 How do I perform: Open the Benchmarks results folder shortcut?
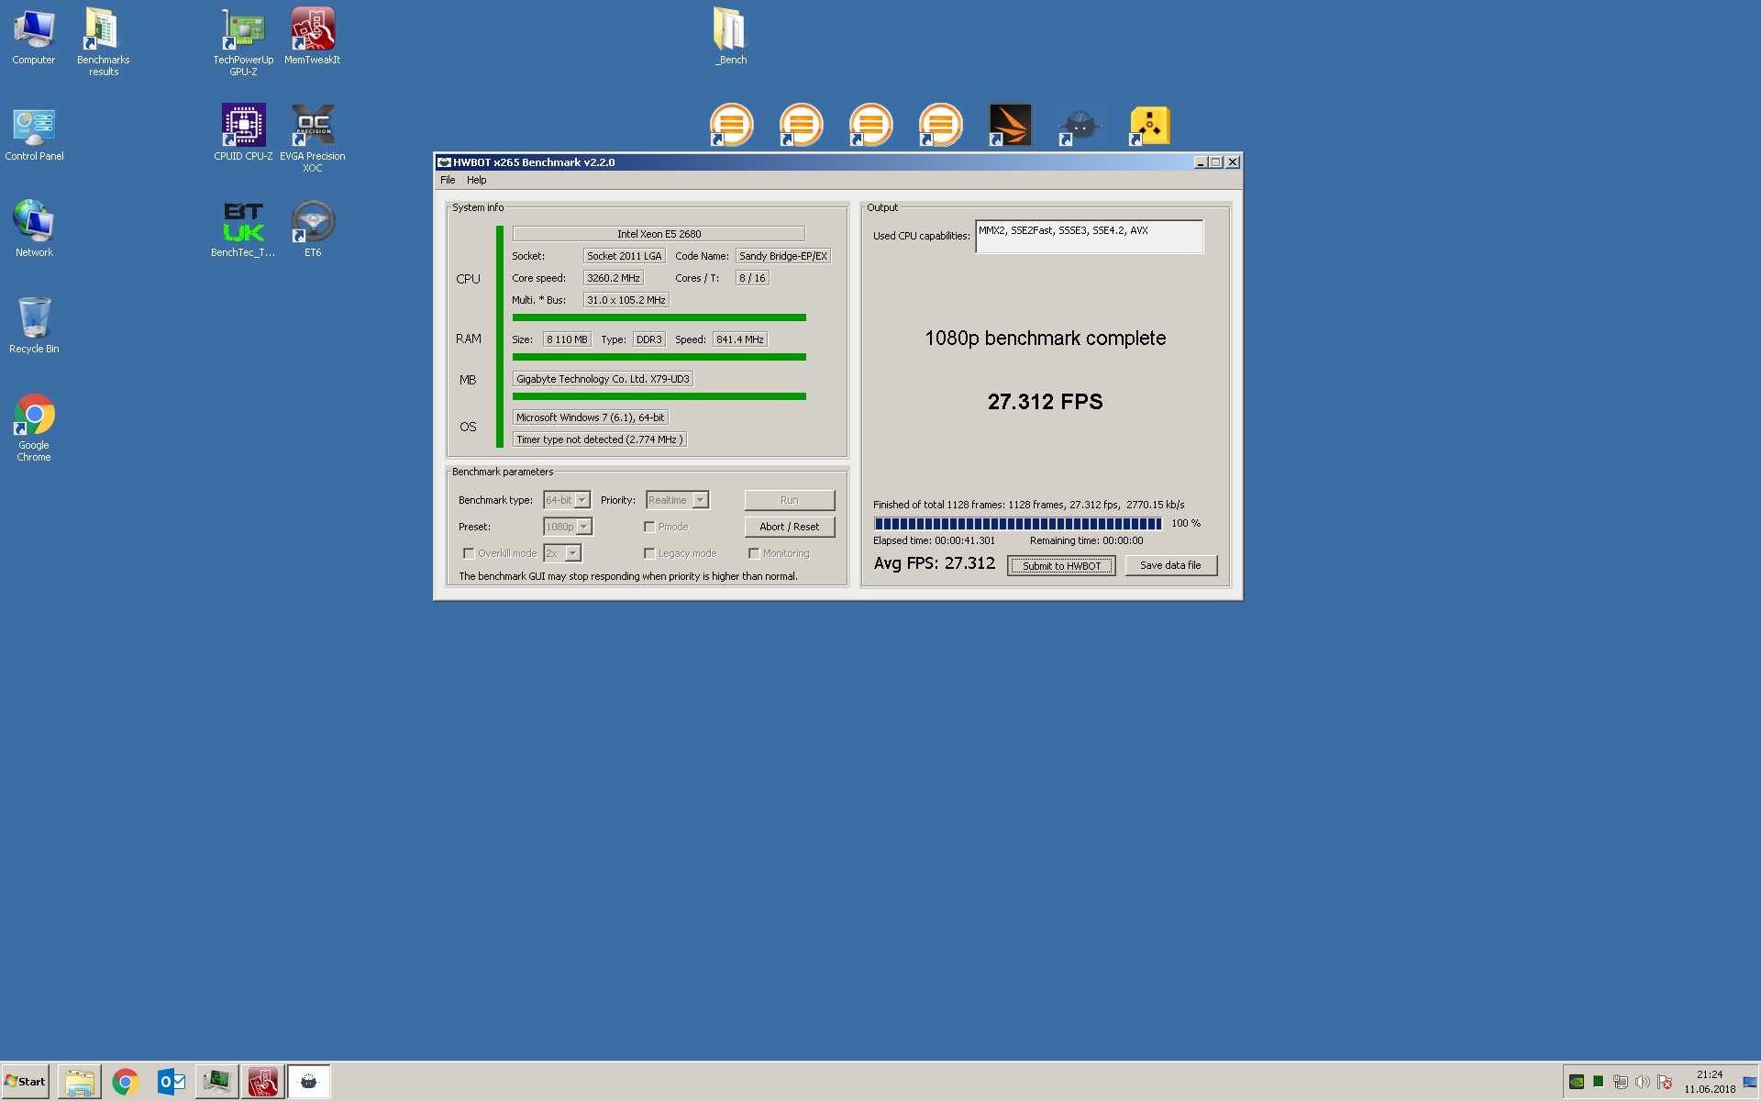click(103, 41)
